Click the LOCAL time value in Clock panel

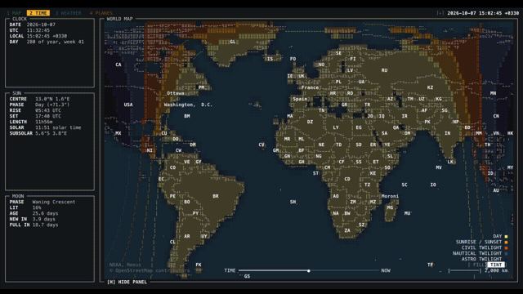pos(47,36)
